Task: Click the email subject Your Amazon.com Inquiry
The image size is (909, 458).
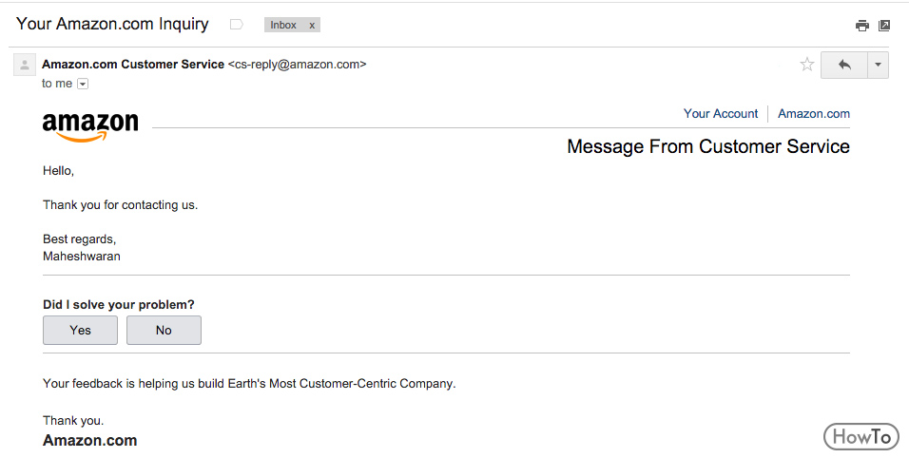Action: pyautogui.click(x=112, y=25)
